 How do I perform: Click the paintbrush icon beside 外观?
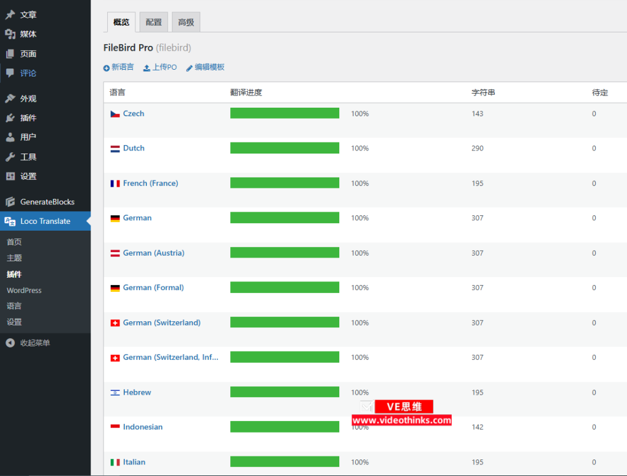tap(10, 99)
